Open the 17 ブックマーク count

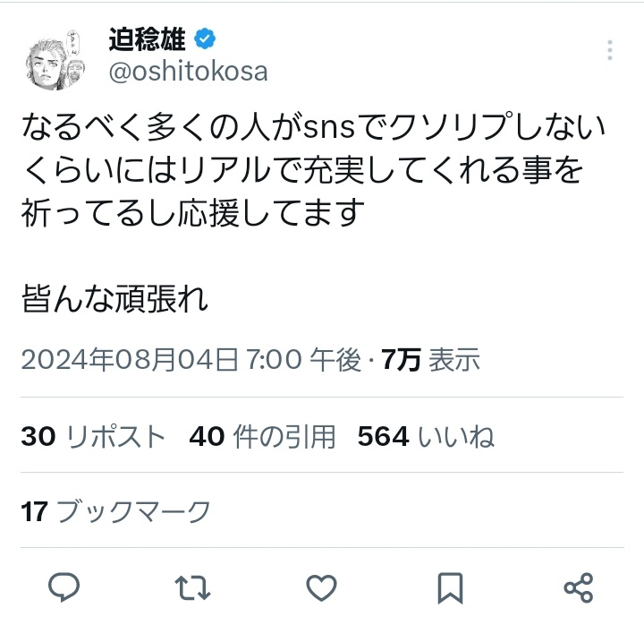coord(115,512)
